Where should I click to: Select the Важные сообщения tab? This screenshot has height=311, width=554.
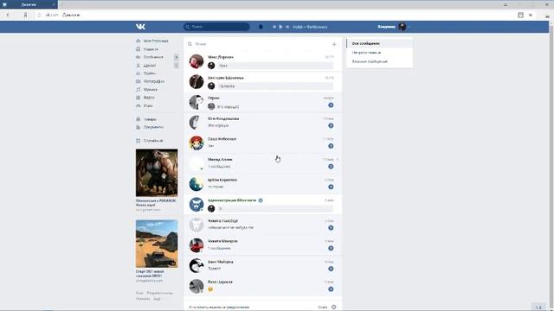[379, 61]
